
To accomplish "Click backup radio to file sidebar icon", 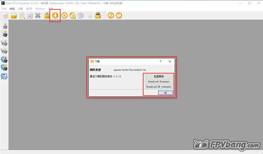I will 4,51.
